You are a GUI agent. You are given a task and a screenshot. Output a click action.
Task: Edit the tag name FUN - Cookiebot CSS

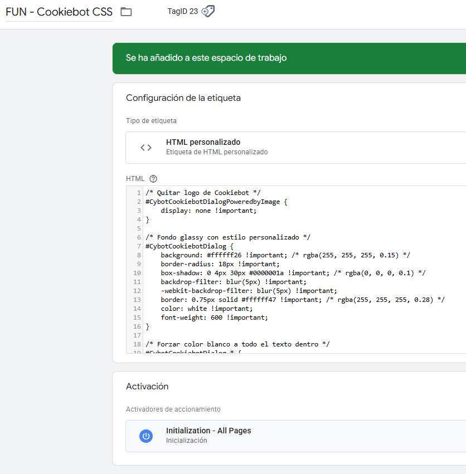pos(59,12)
